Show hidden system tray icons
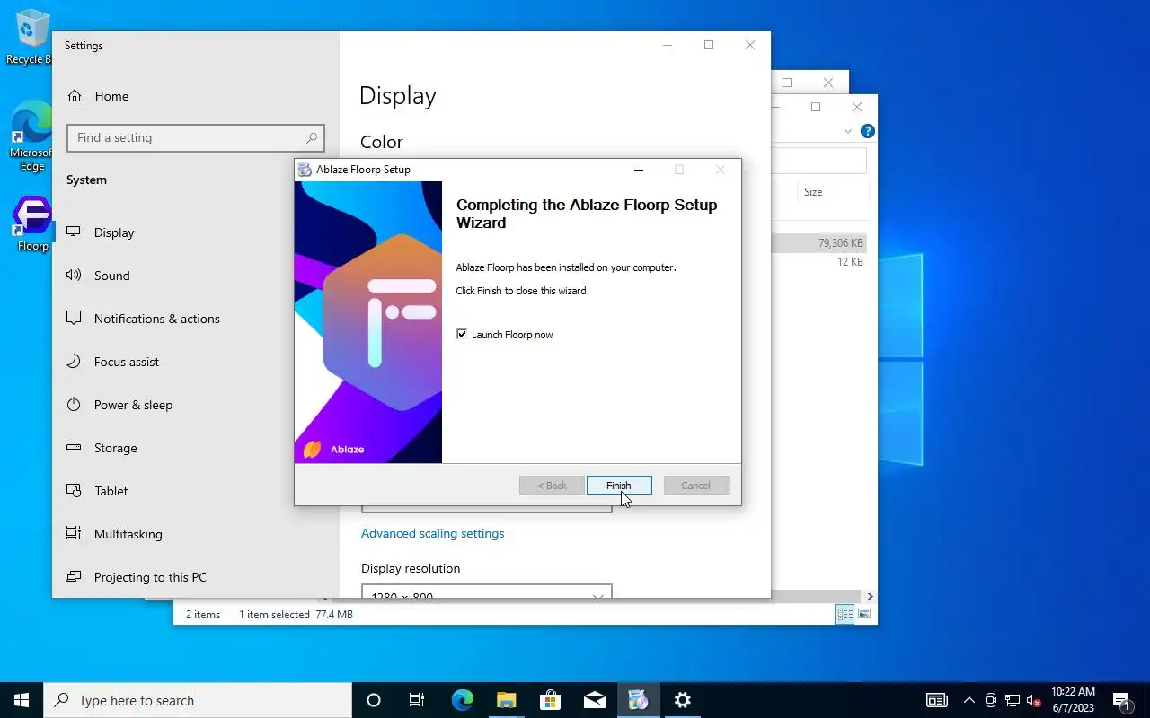Screen dimensions: 1150x718 pyautogui.click(x=969, y=700)
